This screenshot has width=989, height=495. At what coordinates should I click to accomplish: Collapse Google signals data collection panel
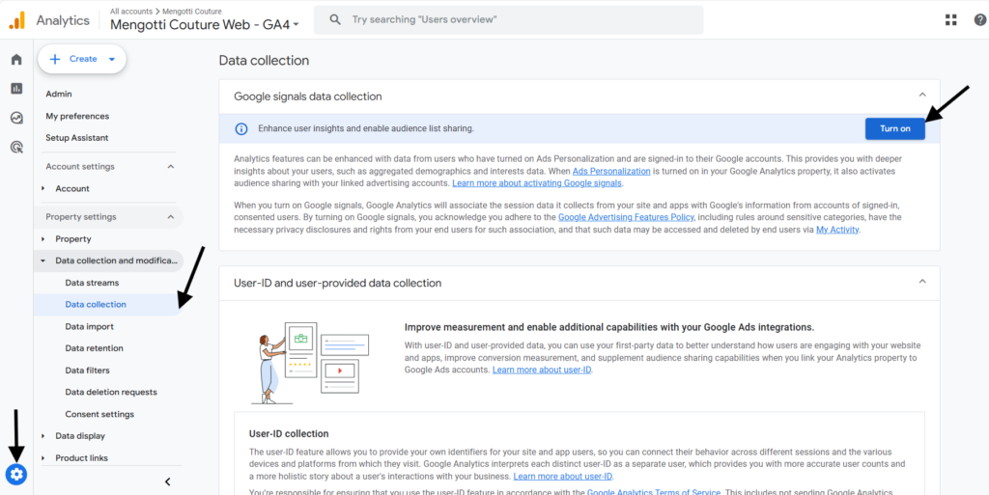point(922,96)
